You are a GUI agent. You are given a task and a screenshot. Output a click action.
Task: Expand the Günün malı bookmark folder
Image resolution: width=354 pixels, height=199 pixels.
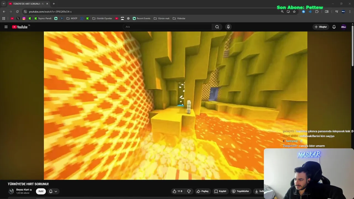(162, 19)
